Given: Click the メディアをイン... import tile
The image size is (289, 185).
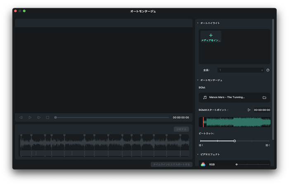Looking at the screenshot, I should [211, 37].
